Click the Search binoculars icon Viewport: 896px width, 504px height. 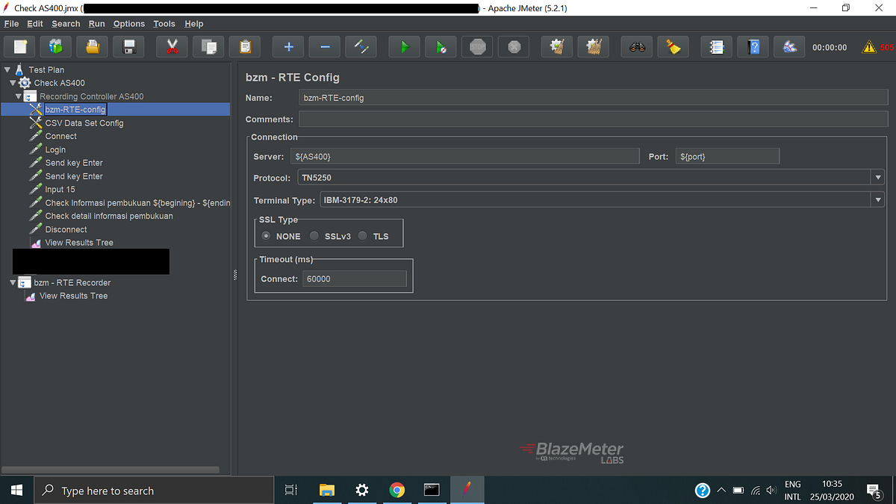(x=637, y=47)
